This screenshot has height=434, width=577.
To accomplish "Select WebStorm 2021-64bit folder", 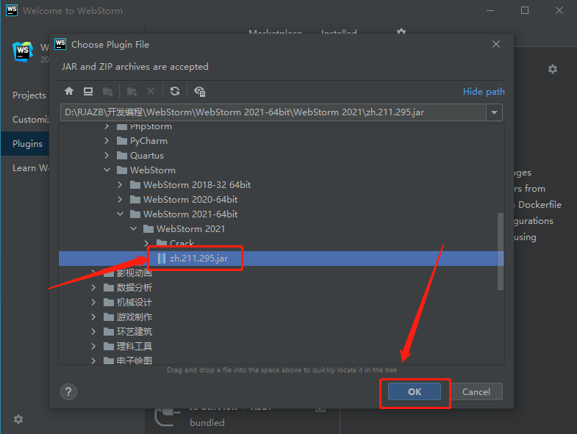I will click(281, 214).
